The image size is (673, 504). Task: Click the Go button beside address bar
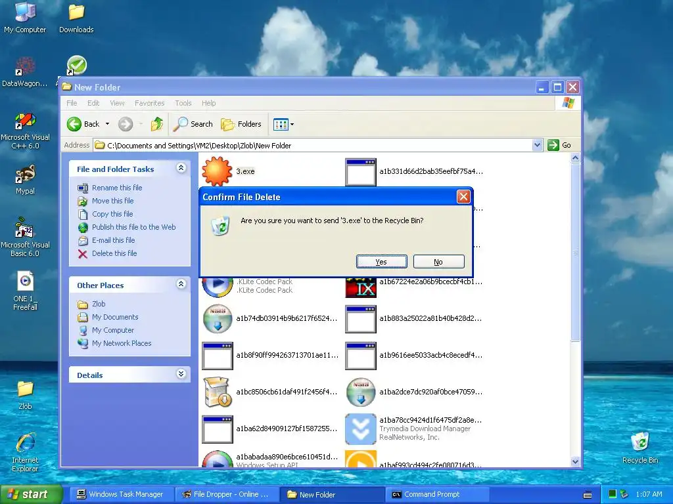pyautogui.click(x=559, y=145)
